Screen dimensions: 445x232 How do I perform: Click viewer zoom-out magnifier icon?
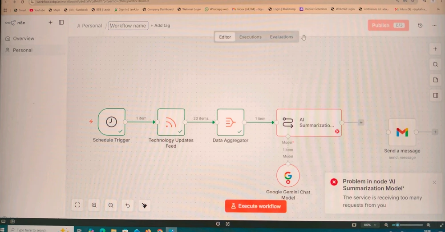pyautogui.click(x=386, y=225)
